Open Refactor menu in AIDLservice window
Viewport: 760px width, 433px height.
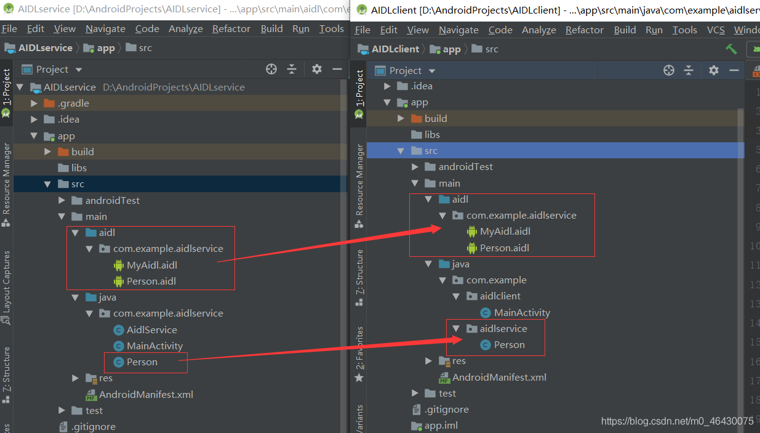click(231, 28)
